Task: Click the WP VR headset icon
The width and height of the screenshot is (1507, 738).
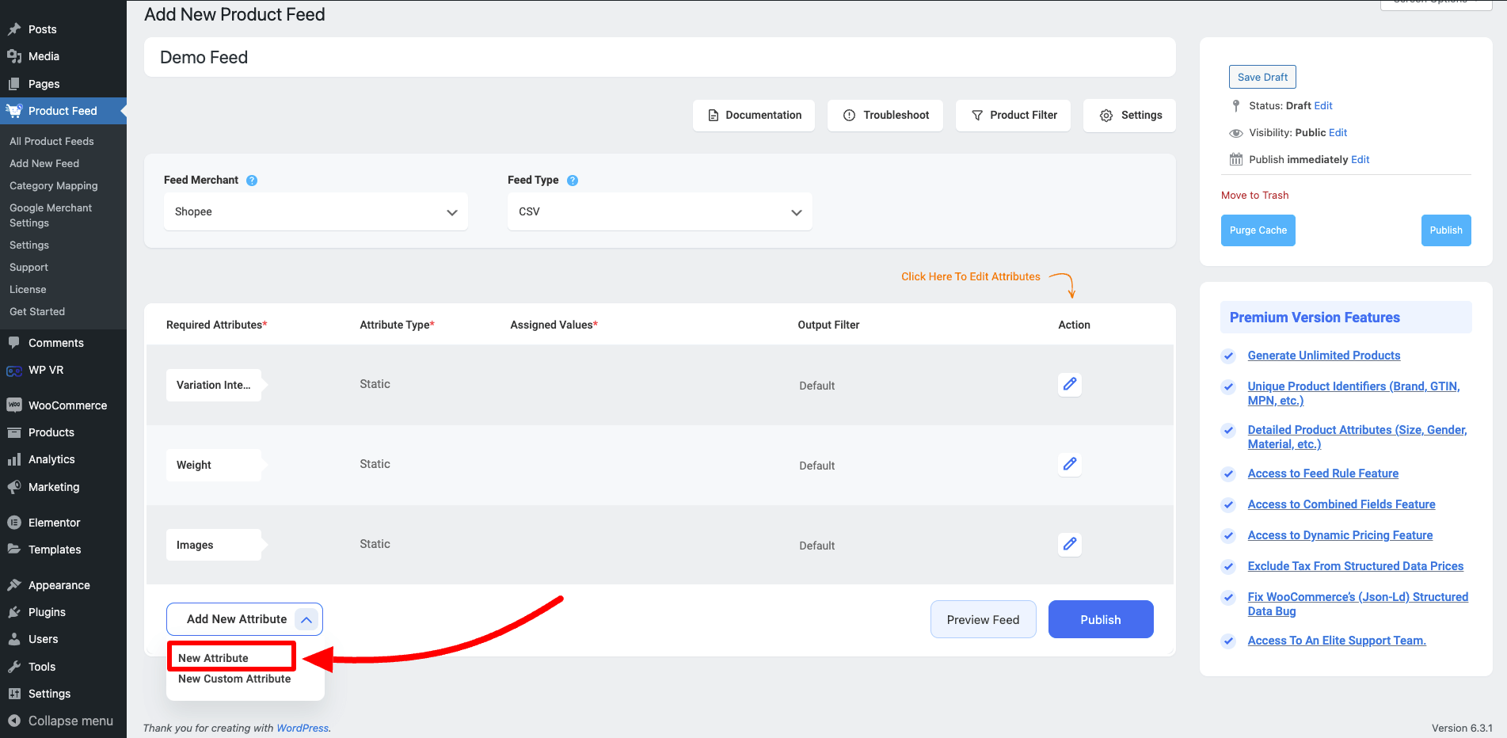Action: click(x=14, y=371)
